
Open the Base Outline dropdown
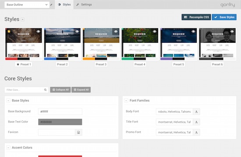coord(27,5)
